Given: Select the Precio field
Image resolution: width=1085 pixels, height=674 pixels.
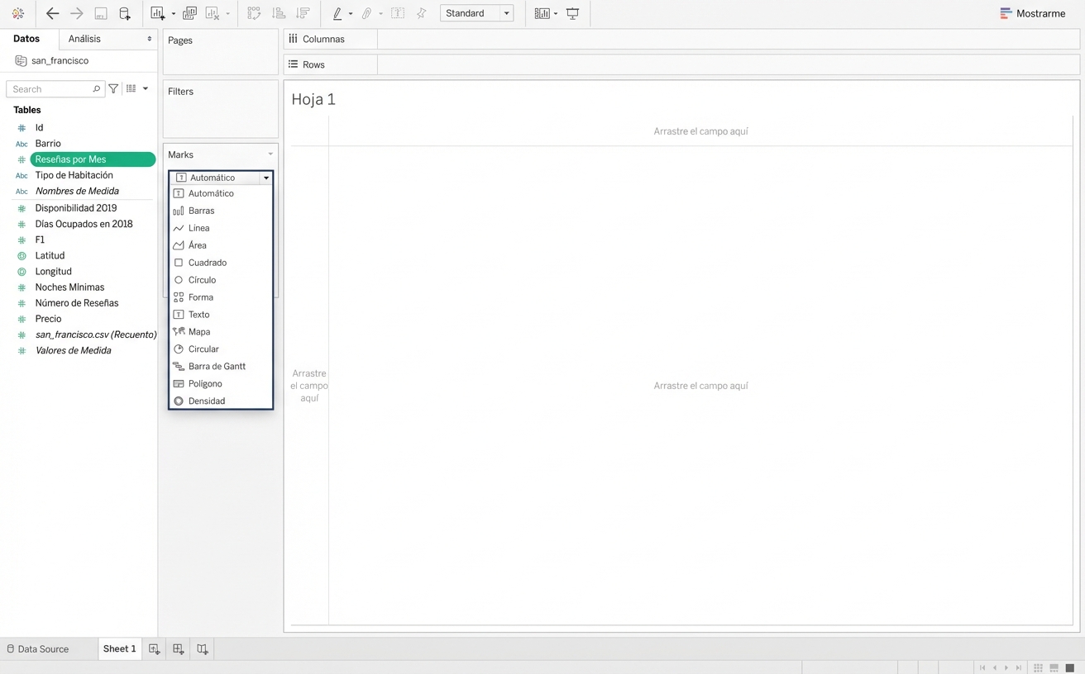Looking at the screenshot, I should 48,319.
